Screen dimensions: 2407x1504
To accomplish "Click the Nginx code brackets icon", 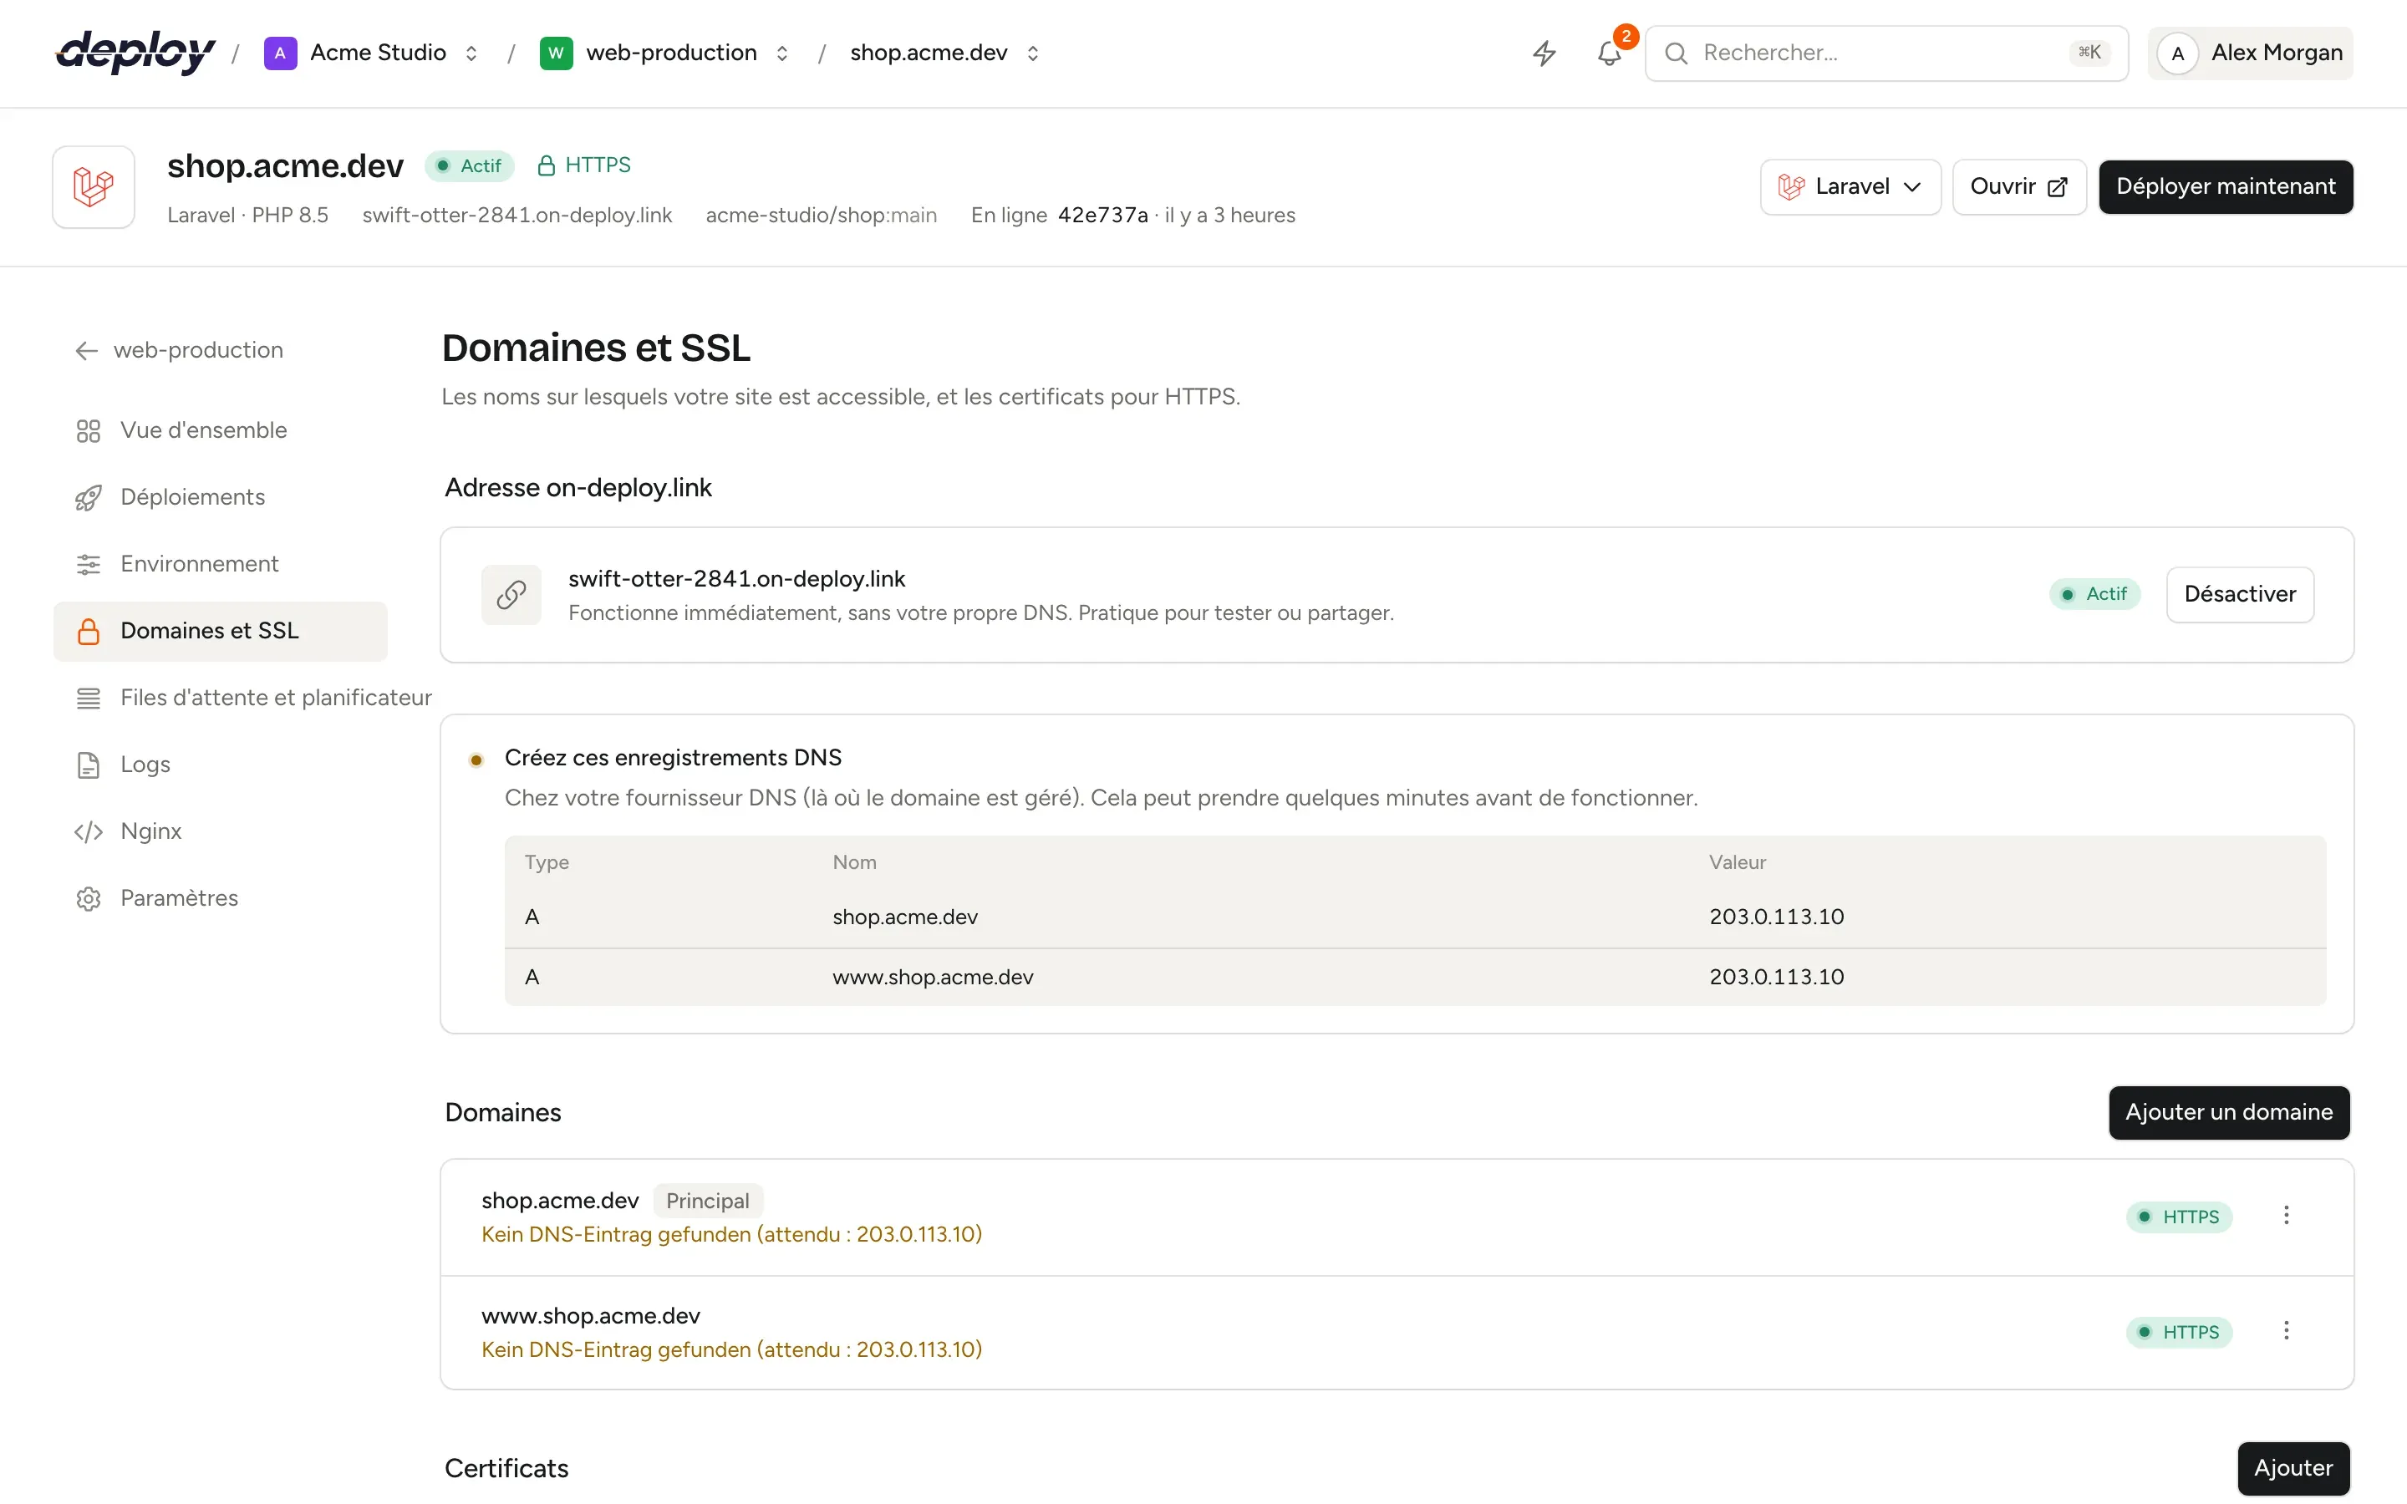I will coord(89,831).
